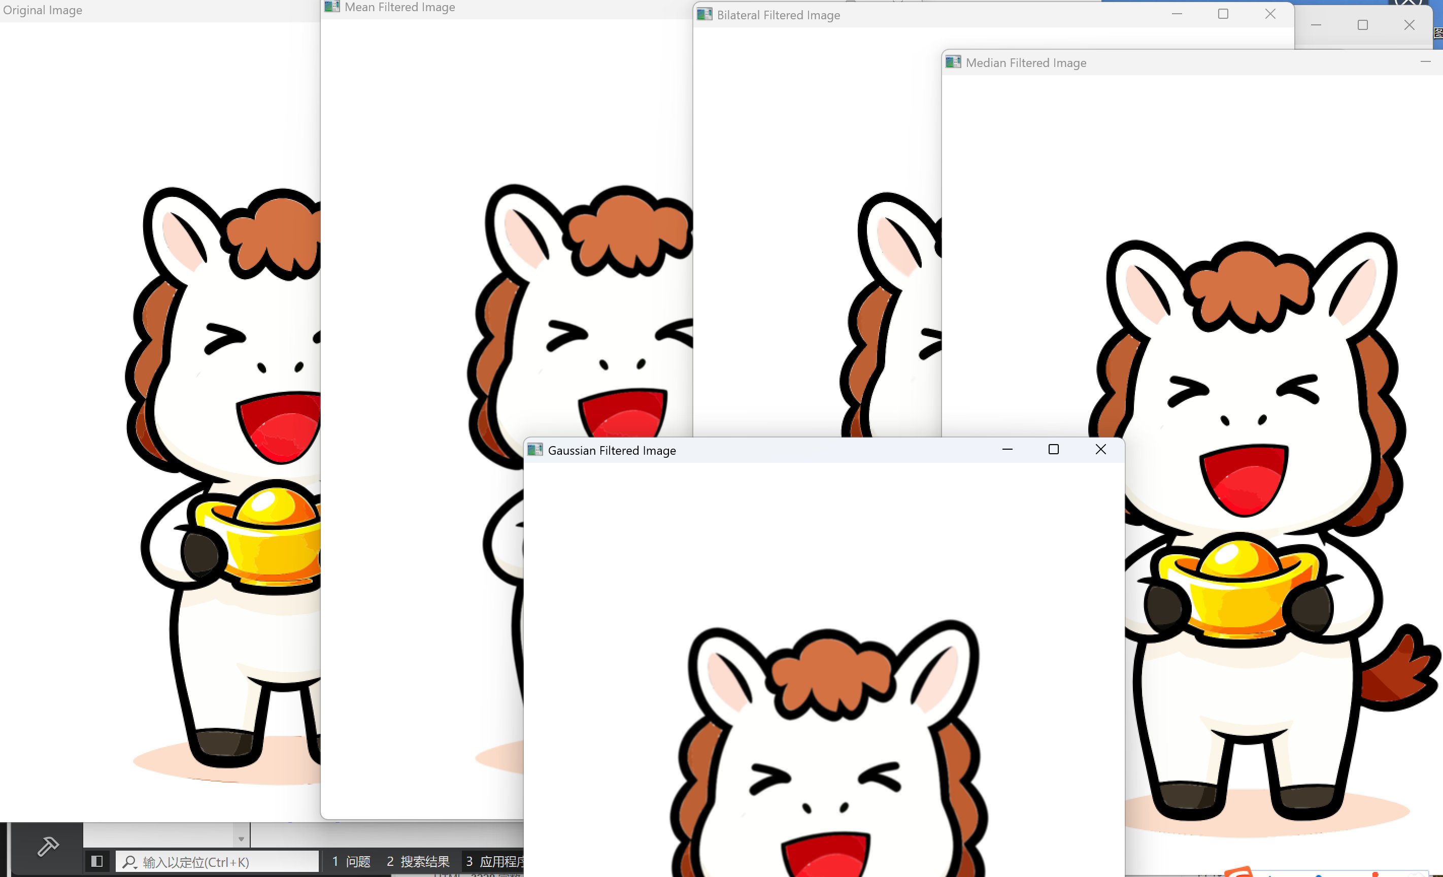Minimize the Gaussian Filtered Image window

coord(1008,449)
